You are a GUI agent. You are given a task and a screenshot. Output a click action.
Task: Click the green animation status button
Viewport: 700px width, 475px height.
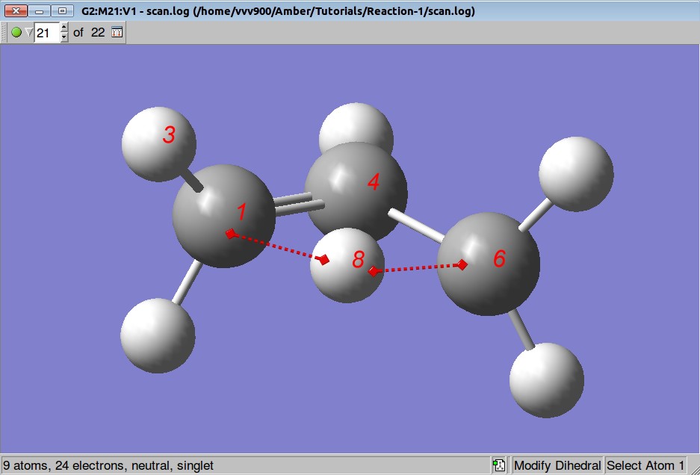[x=16, y=32]
